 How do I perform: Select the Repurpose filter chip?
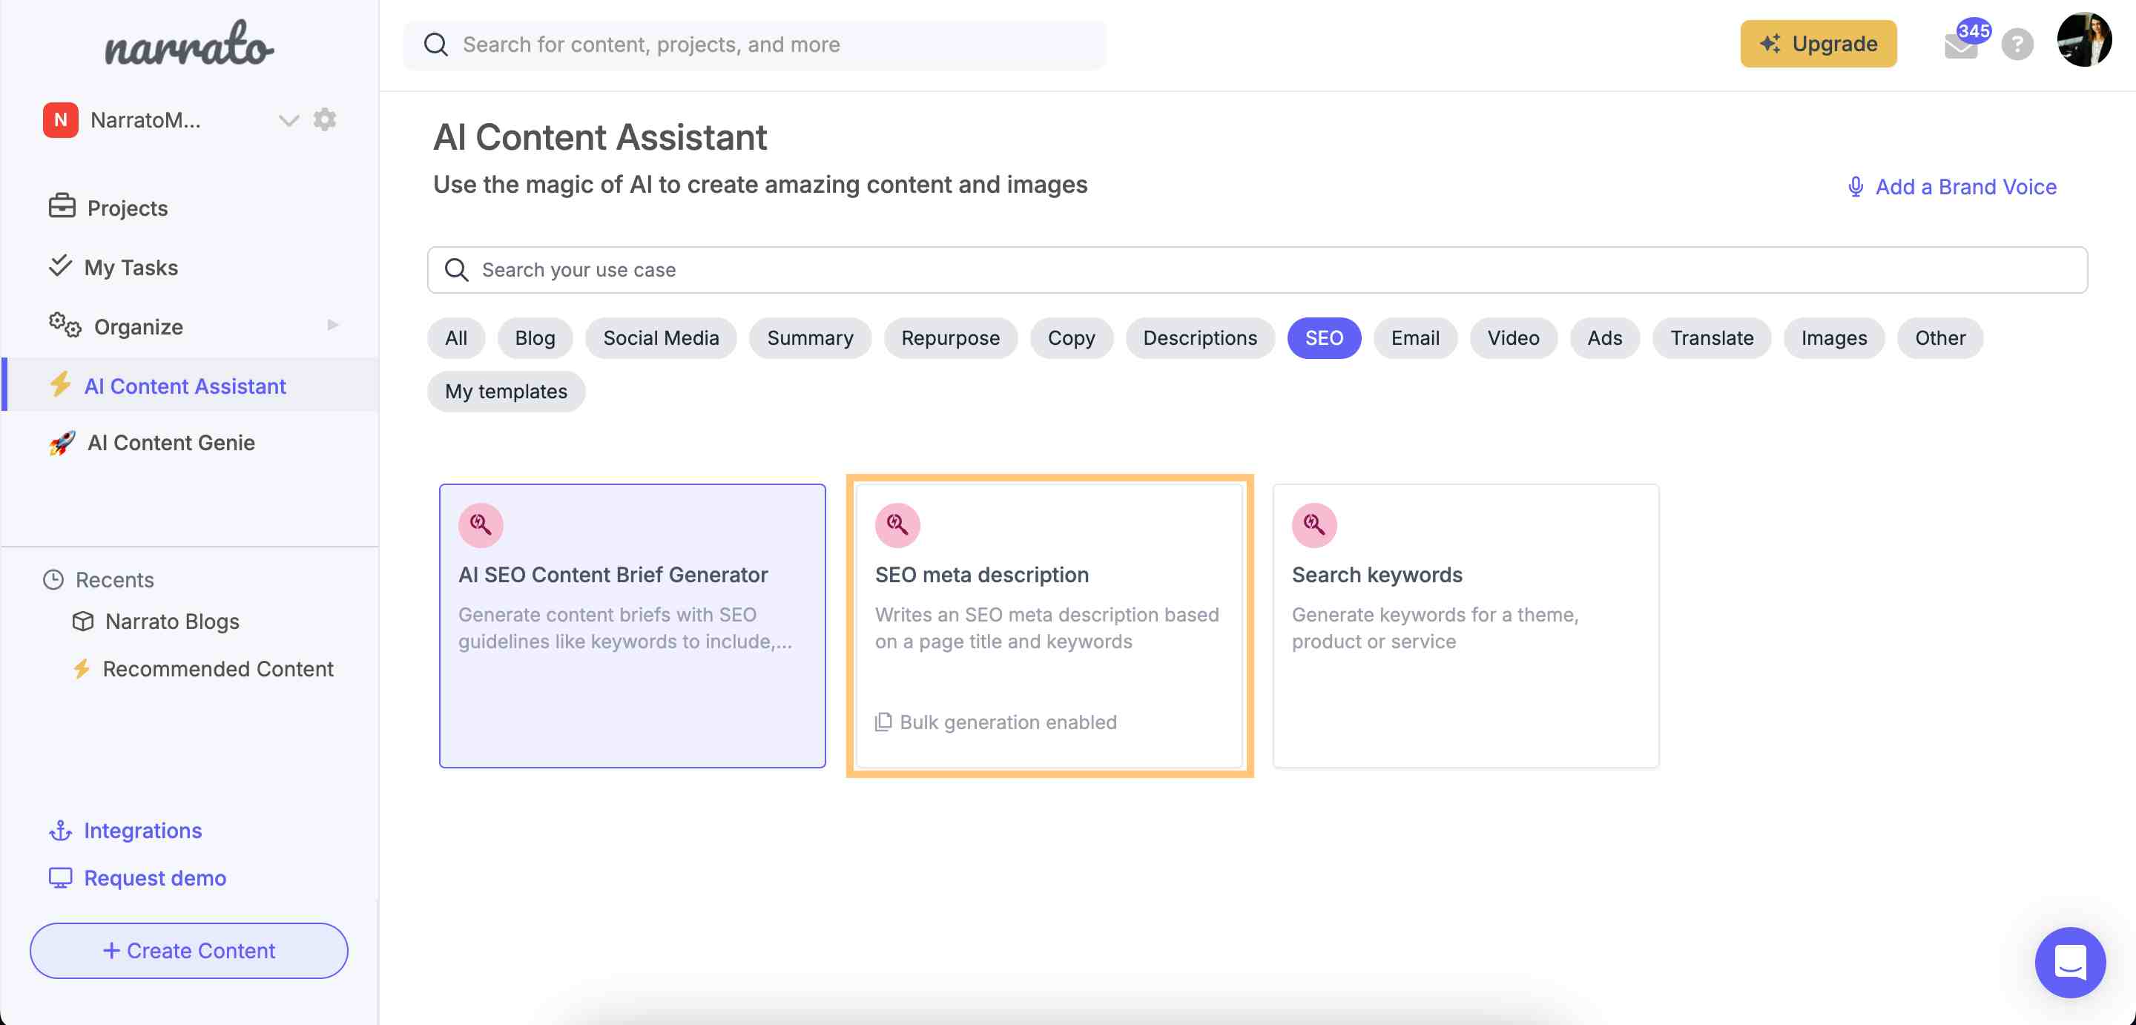(x=950, y=337)
